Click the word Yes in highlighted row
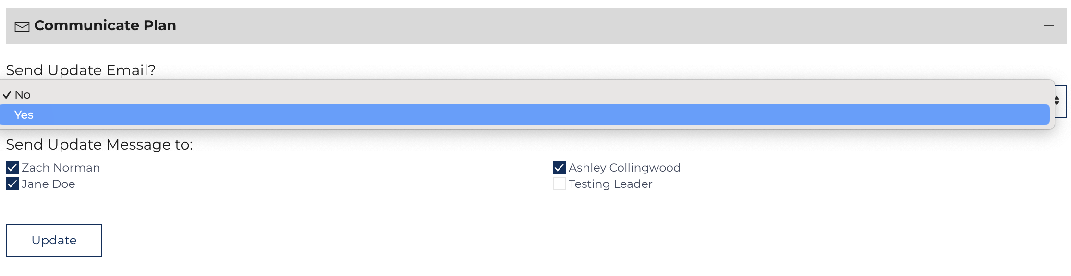 coord(24,115)
